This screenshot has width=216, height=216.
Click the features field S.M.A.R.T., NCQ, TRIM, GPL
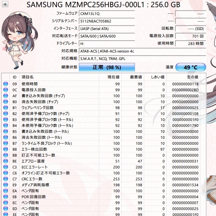pos(143,59)
